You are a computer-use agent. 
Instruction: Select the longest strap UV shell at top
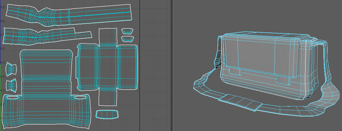(x=87, y=14)
